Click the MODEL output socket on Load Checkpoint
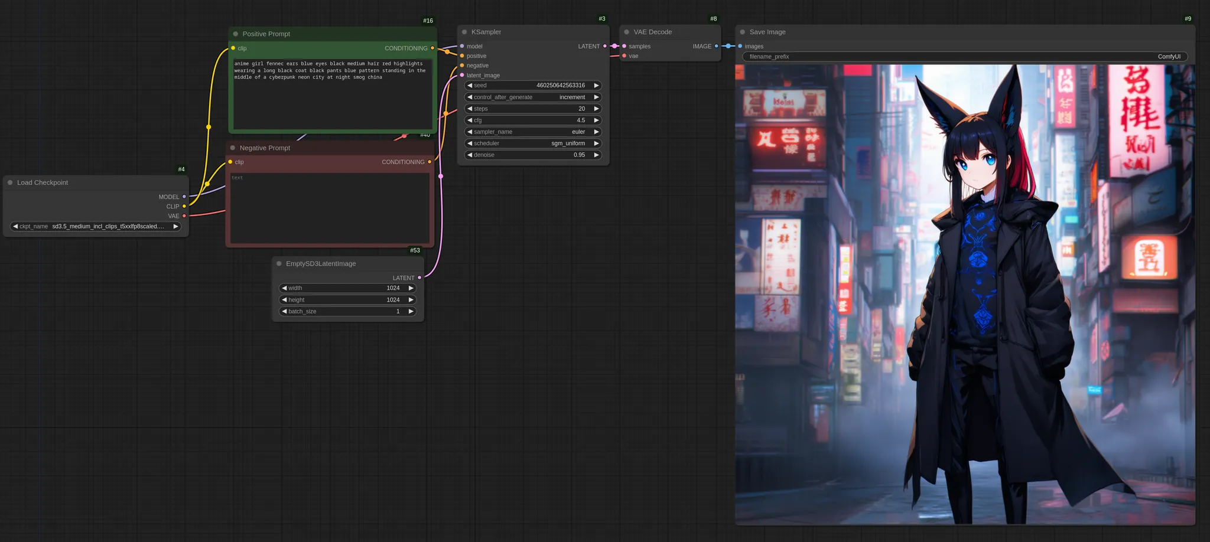 pyautogui.click(x=184, y=197)
